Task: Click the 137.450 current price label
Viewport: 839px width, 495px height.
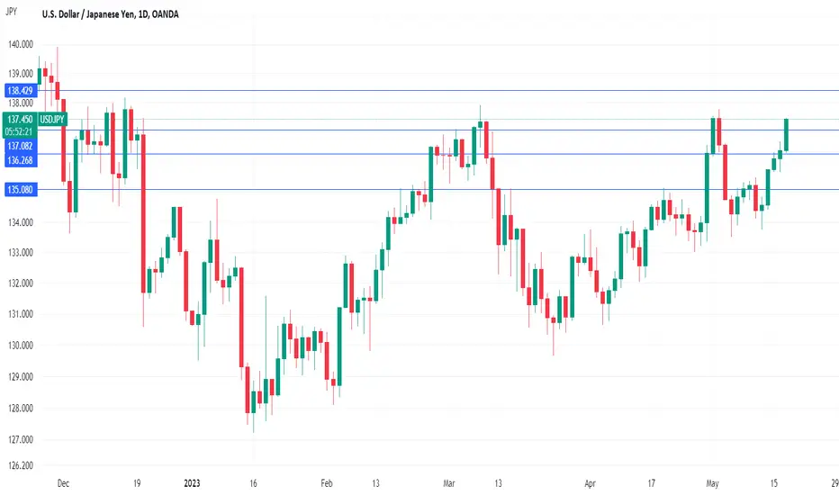Action: [20, 120]
